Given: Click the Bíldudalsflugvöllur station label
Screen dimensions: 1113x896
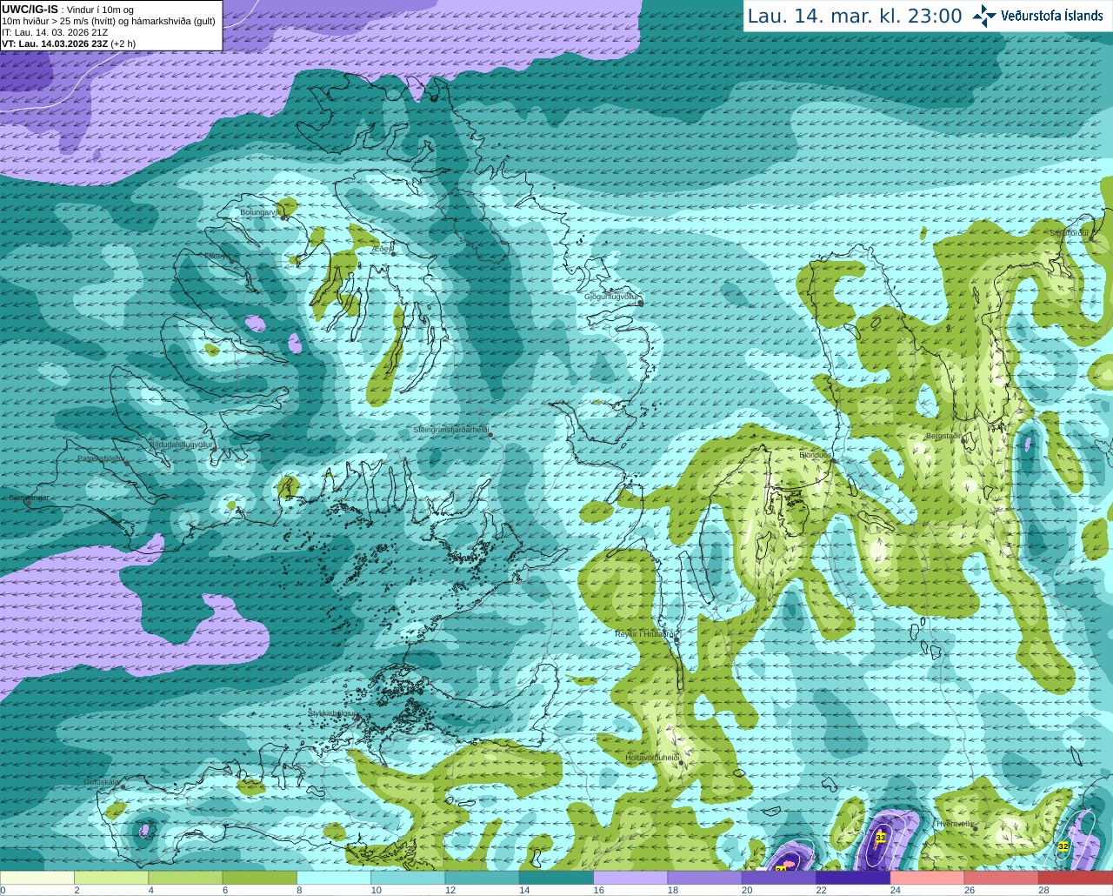Looking at the screenshot, I should (181, 445).
